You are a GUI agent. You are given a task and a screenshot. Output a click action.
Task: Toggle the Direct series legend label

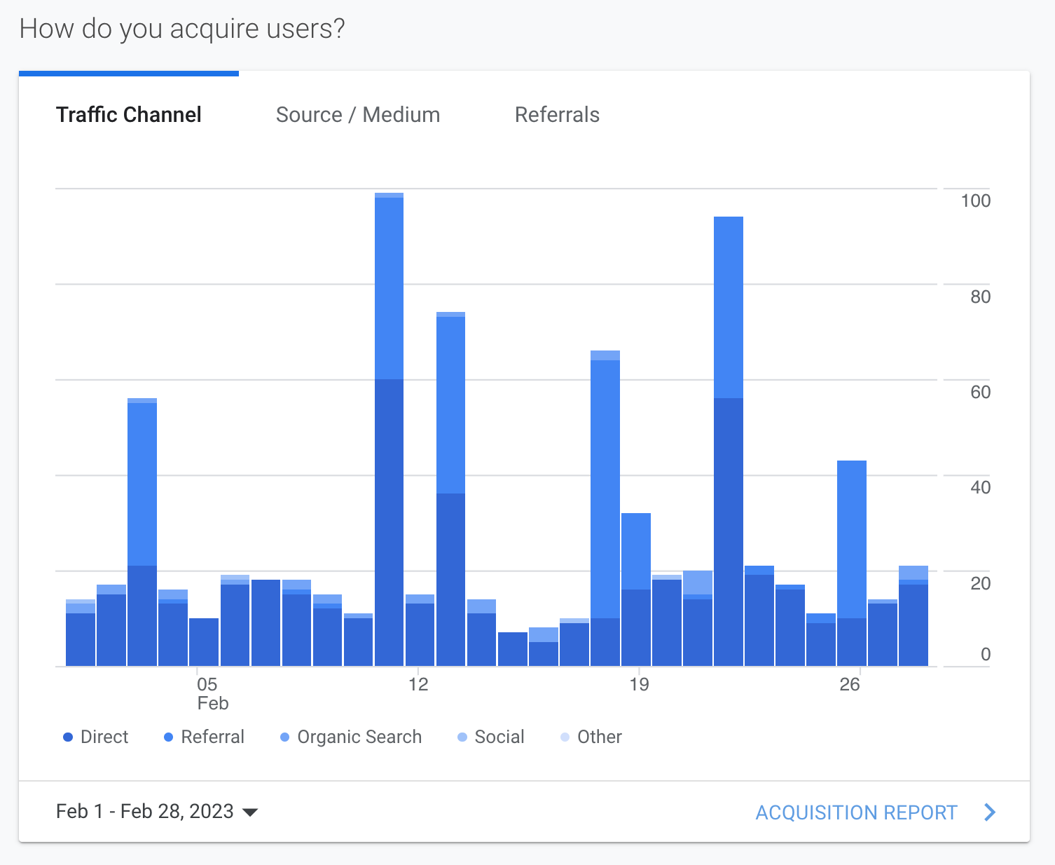104,737
